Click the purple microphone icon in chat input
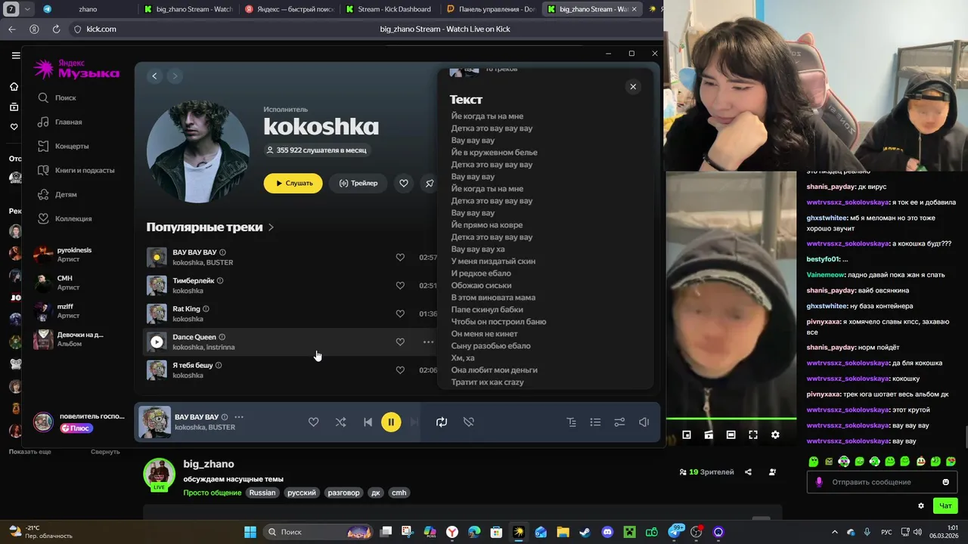This screenshot has height=544, width=968. click(819, 482)
